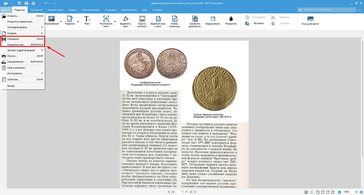Expand Экспорт в другой формат submenu
This screenshot has width=364, height=195.
click(23, 50)
